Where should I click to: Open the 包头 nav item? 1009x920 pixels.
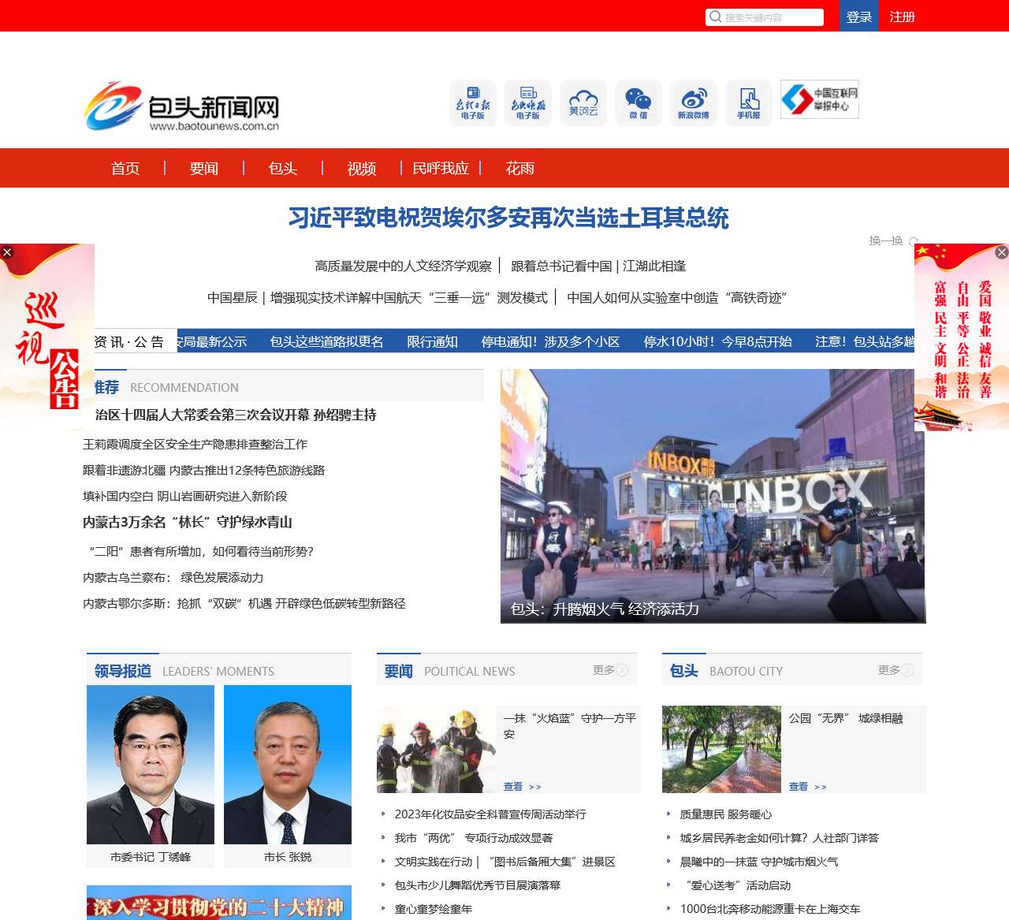(x=283, y=168)
